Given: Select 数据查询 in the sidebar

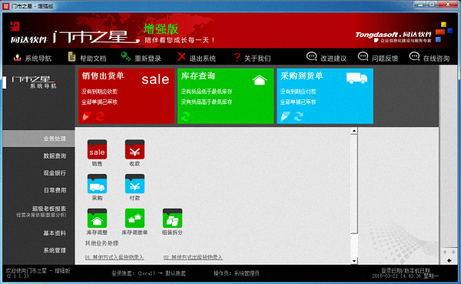Looking at the screenshot, I should point(55,155).
